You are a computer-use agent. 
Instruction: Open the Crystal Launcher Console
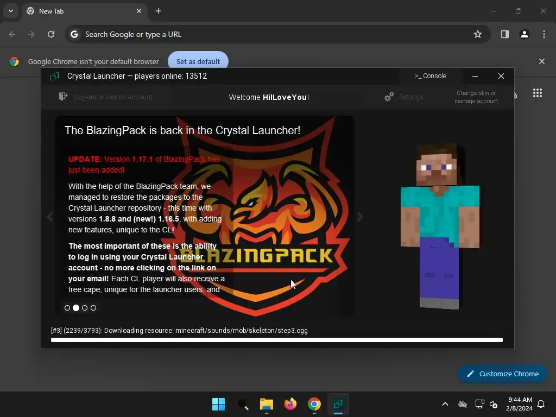pyautogui.click(x=431, y=76)
